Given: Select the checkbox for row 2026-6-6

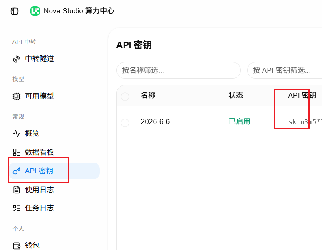Looking at the screenshot, I should 125,123.
